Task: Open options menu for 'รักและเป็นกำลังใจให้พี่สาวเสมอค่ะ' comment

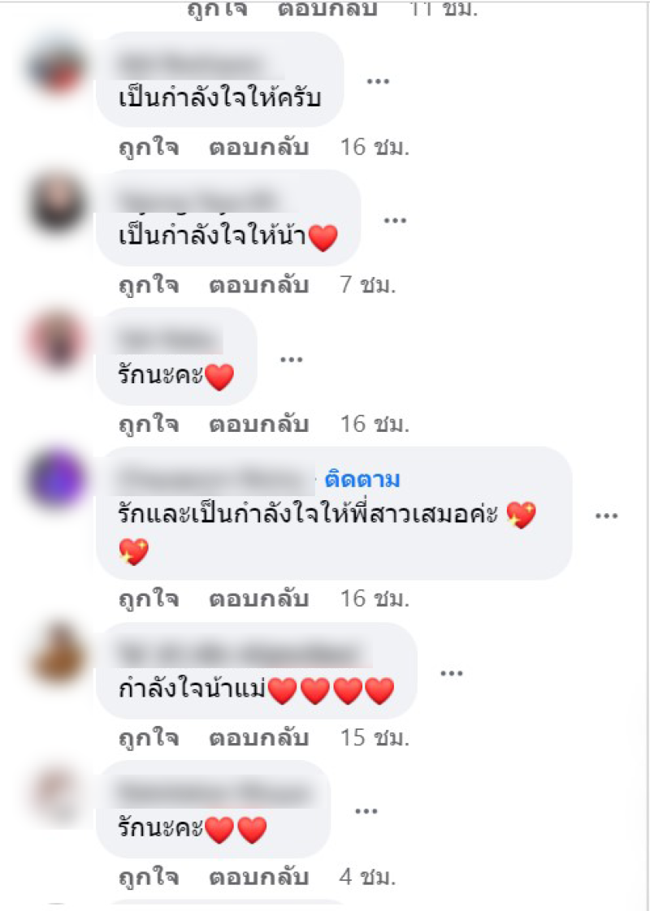Action: (606, 516)
